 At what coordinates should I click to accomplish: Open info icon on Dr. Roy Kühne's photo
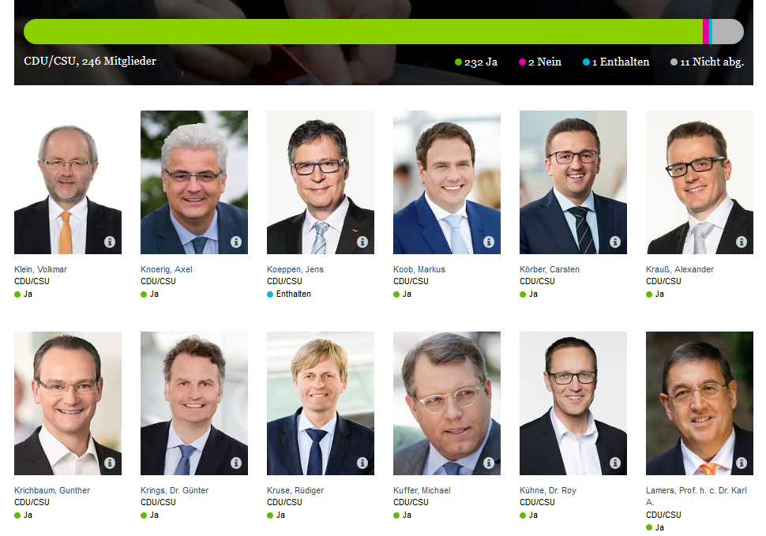click(x=615, y=463)
